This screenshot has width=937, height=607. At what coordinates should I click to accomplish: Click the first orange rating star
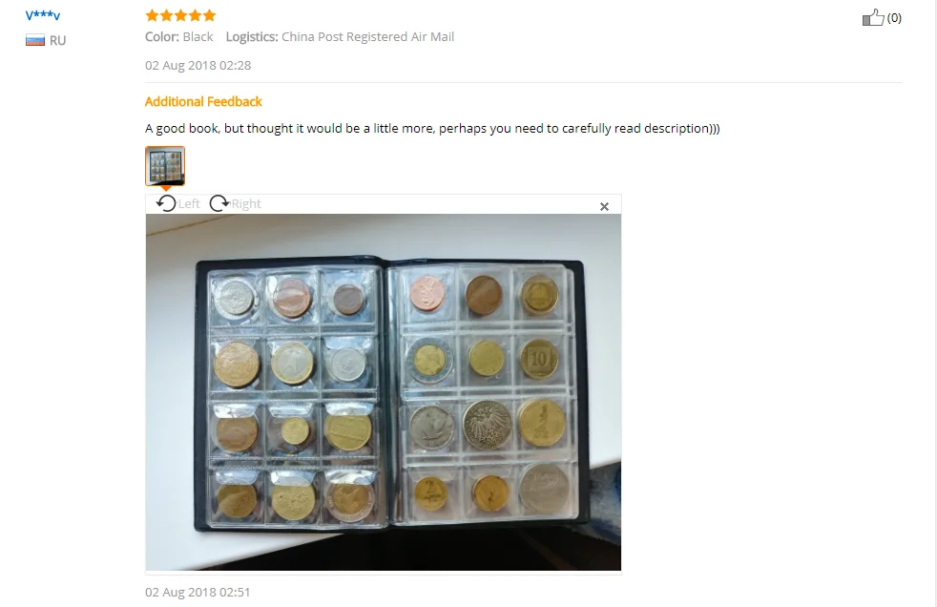[x=152, y=15]
